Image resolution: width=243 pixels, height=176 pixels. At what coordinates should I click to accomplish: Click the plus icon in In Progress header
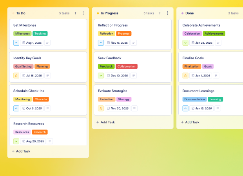[160, 13]
